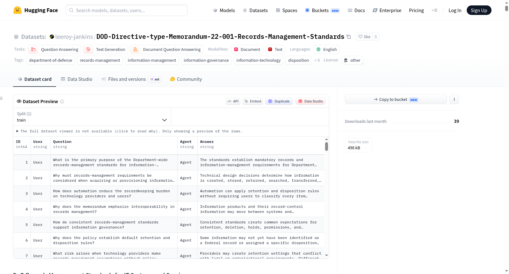Viewport: 509px width, 274px height.
Task: Open the navigation overflow menu icon
Action: coord(434,10)
